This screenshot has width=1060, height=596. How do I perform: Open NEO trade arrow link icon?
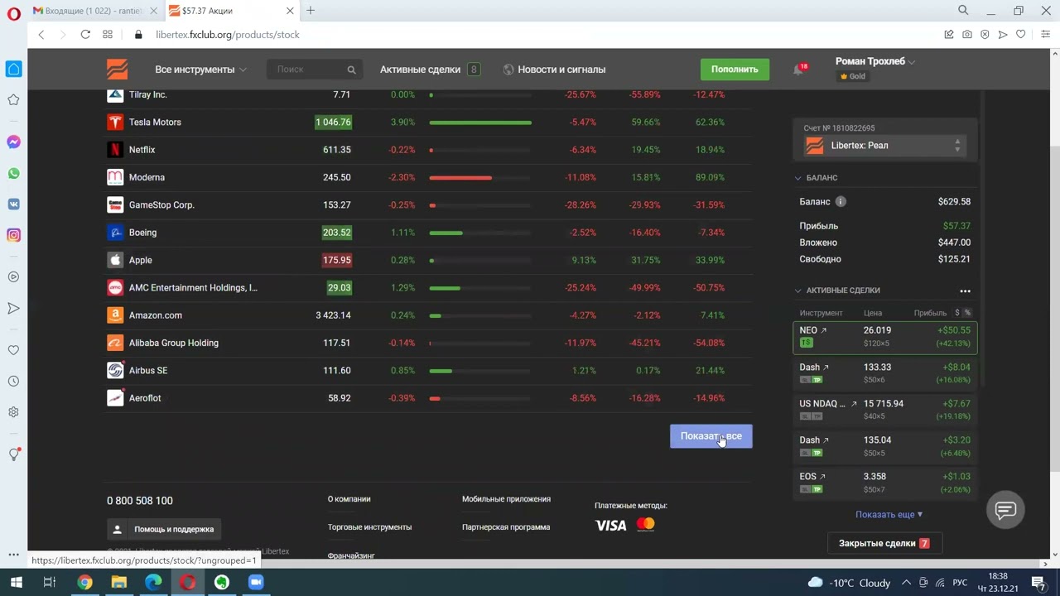click(x=823, y=330)
